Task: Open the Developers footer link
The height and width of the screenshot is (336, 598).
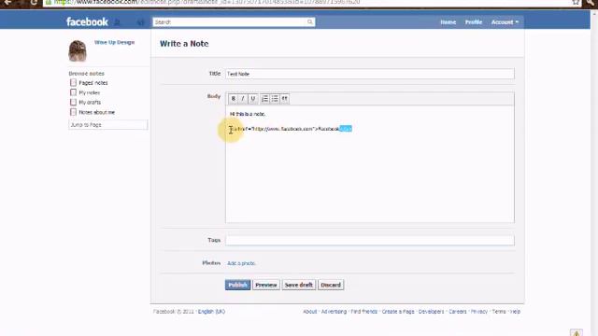Action: 431,311
